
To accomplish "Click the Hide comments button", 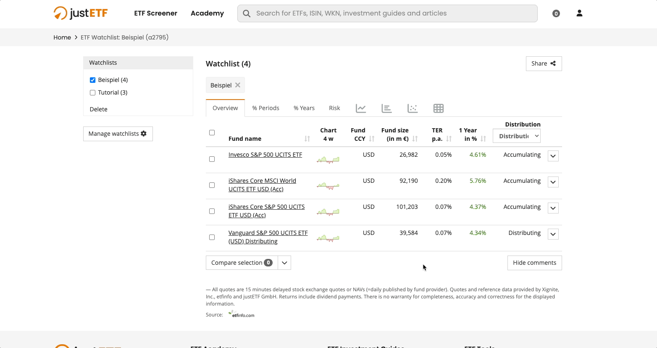I will tap(534, 263).
